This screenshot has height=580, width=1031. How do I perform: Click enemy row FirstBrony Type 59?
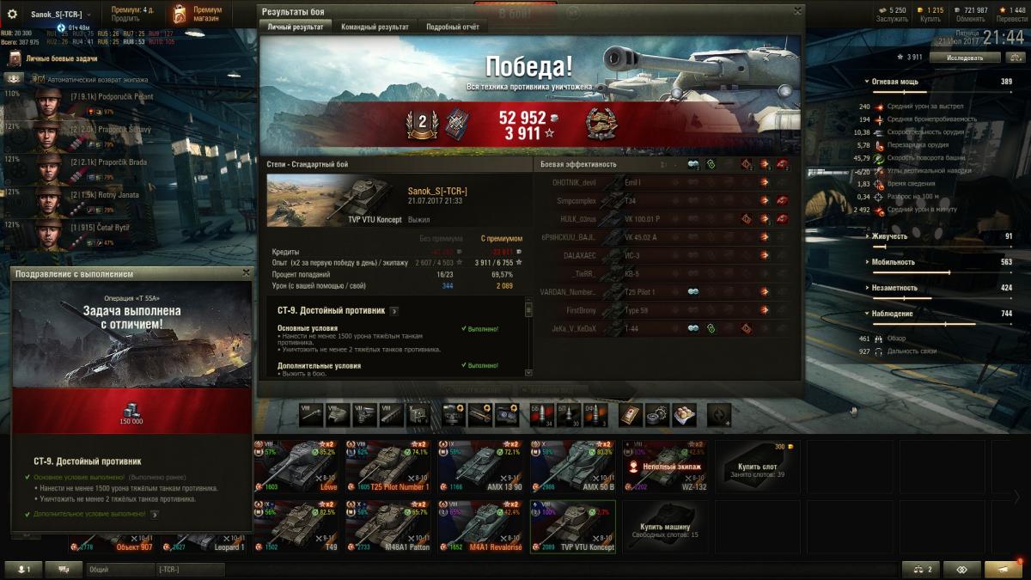(666, 310)
